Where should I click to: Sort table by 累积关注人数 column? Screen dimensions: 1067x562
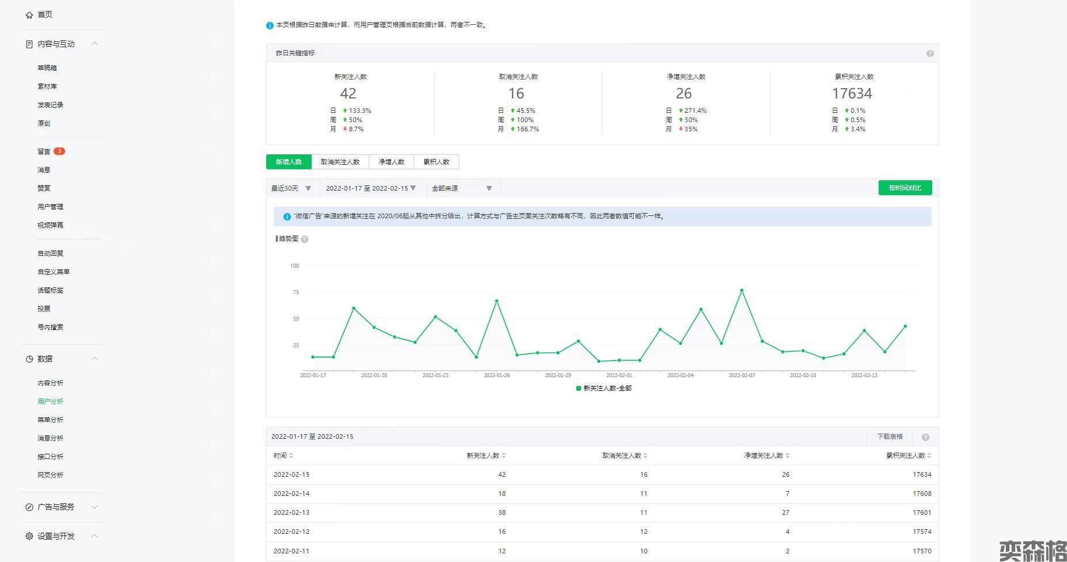(x=908, y=455)
